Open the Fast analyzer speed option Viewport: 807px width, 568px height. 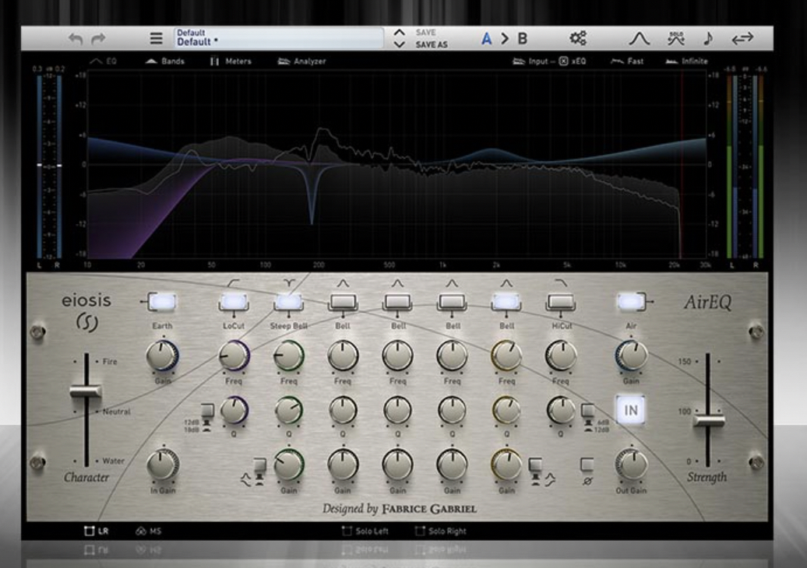[x=627, y=61]
